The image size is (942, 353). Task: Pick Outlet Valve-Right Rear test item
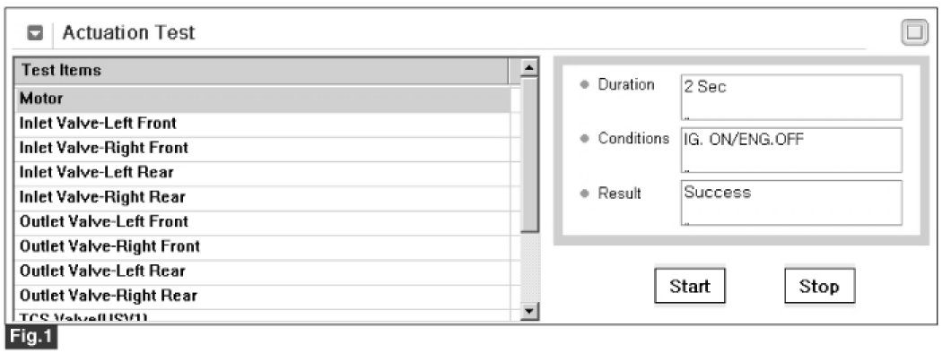[263, 297]
